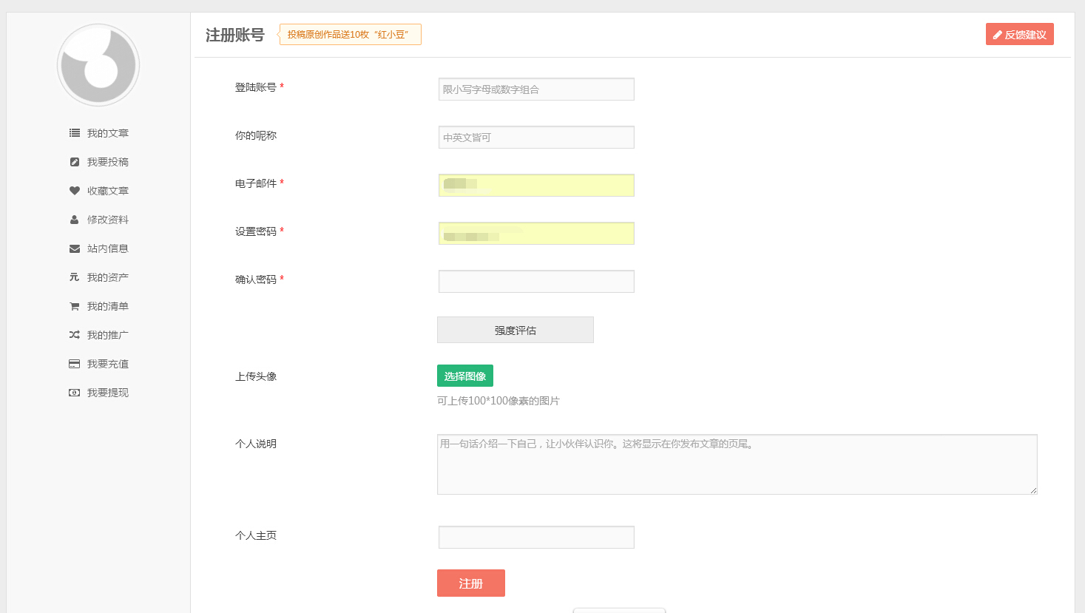
Task: Click the credit card icon beside 我要充值
Action: pos(75,364)
